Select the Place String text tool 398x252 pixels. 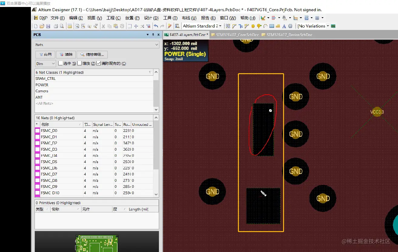click(284, 26)
